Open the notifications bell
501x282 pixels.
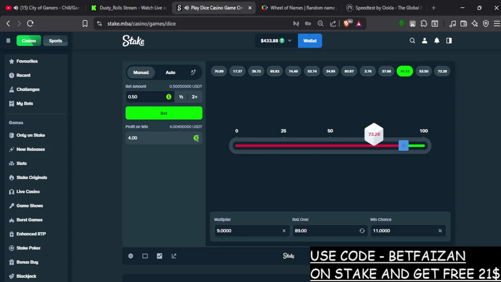click(x=437, y=41)
